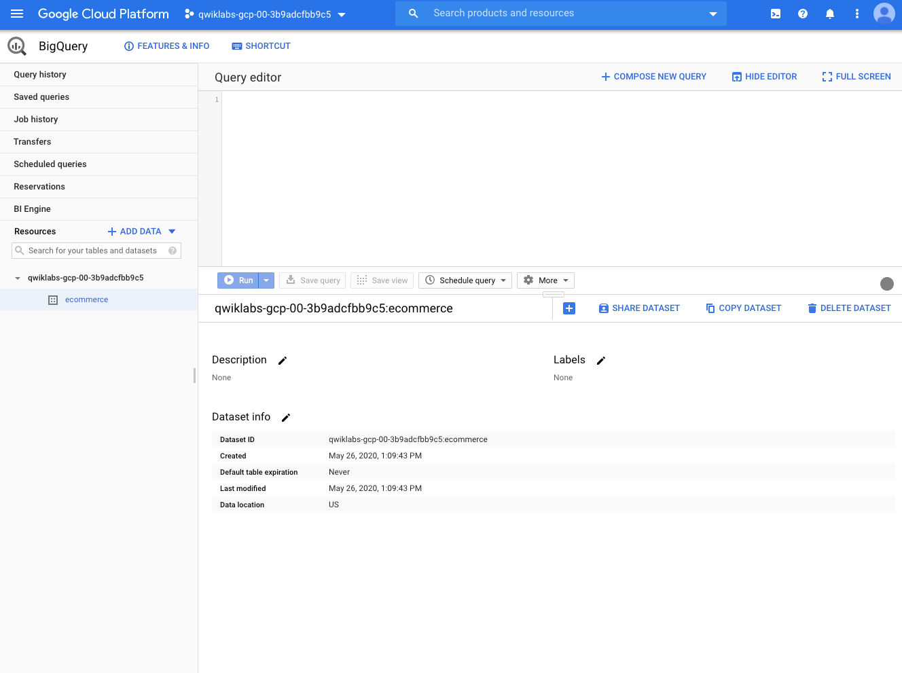Image resolution: width=902 pixels, height=673 pixels.
Task: Toggle full screen editor mode
Action: 856,77
